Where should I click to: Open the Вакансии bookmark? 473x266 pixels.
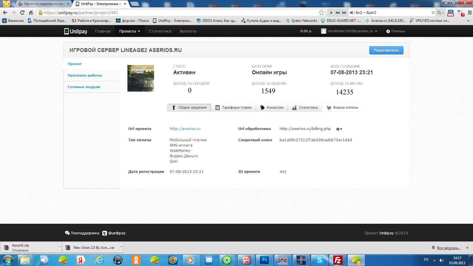tap(13, 21)
